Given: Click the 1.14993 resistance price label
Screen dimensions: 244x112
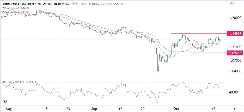Looking at the screenshot, I should [236, 34].
